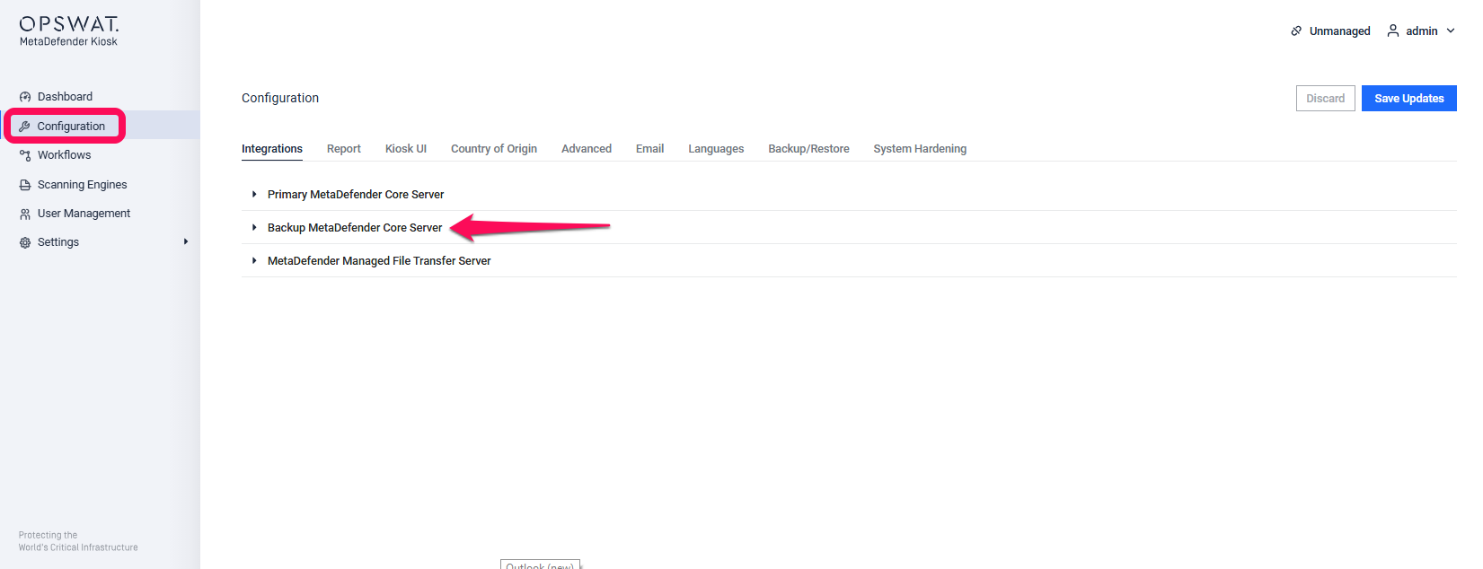Screen dimensions: 1483x569
Task: Open Settings in the sidebar
Action: [x=58, y=242]
